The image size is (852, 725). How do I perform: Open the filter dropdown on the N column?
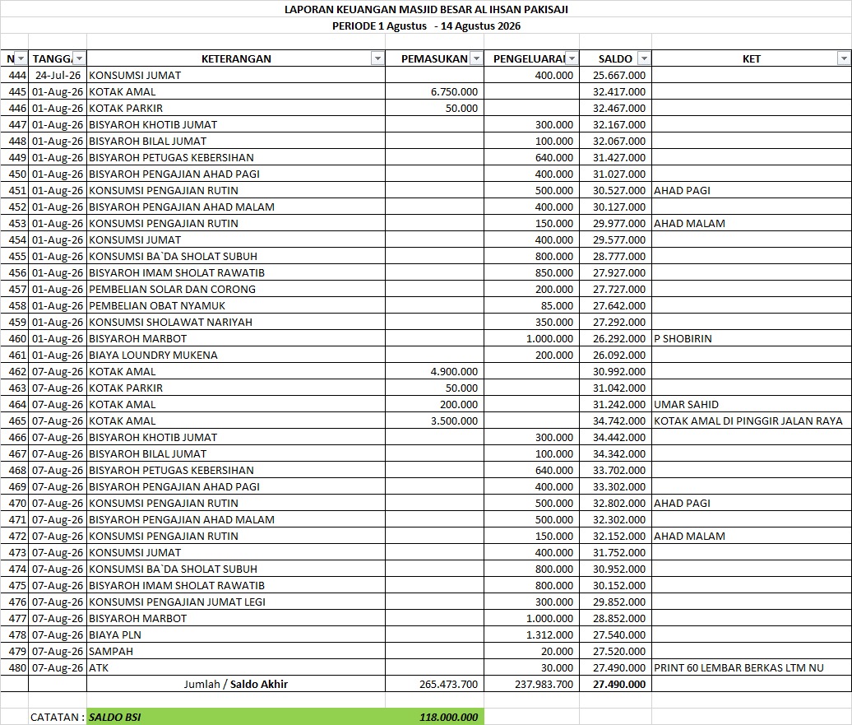tap(21, 58)
